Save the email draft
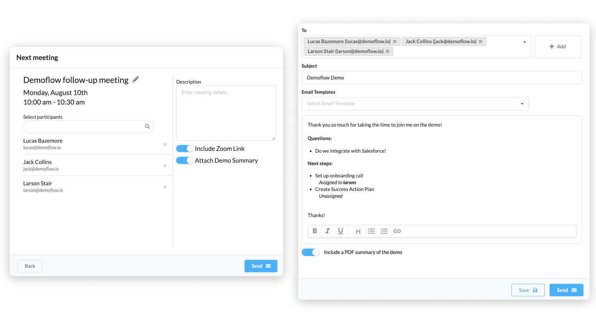 528,290
